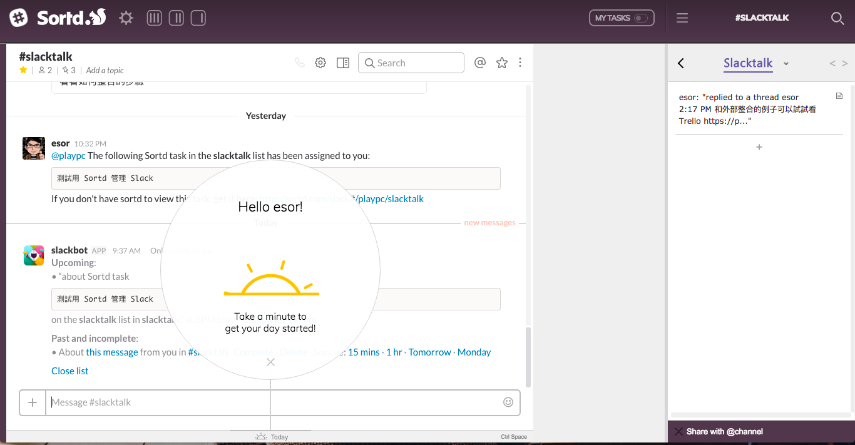The width and height of the screenshot is (855, 445).
Task: Open this message link
Action: tap(112, 352)
